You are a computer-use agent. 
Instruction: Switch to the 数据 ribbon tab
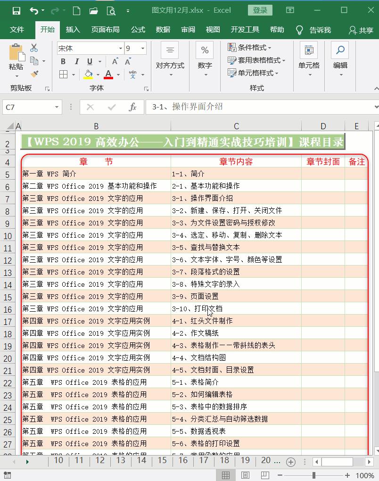[x=163, y=29]
